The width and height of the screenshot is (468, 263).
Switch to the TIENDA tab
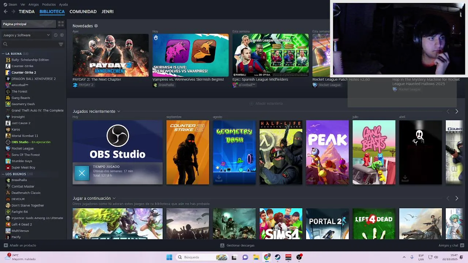(27, 12)
